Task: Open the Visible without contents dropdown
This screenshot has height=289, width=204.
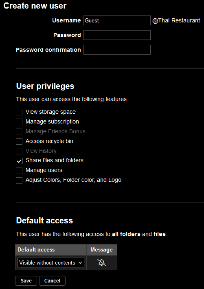Action: 51,263
